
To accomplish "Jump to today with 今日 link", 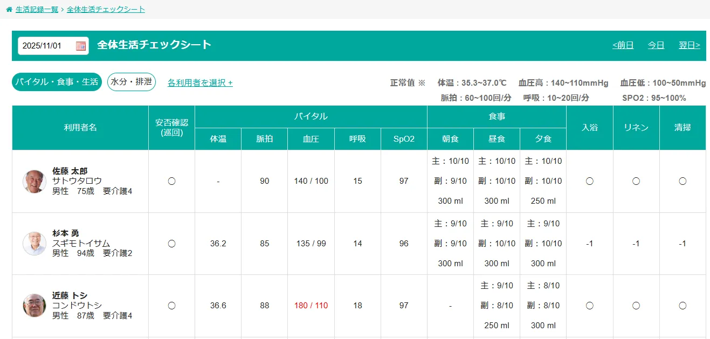I will 656,45.
